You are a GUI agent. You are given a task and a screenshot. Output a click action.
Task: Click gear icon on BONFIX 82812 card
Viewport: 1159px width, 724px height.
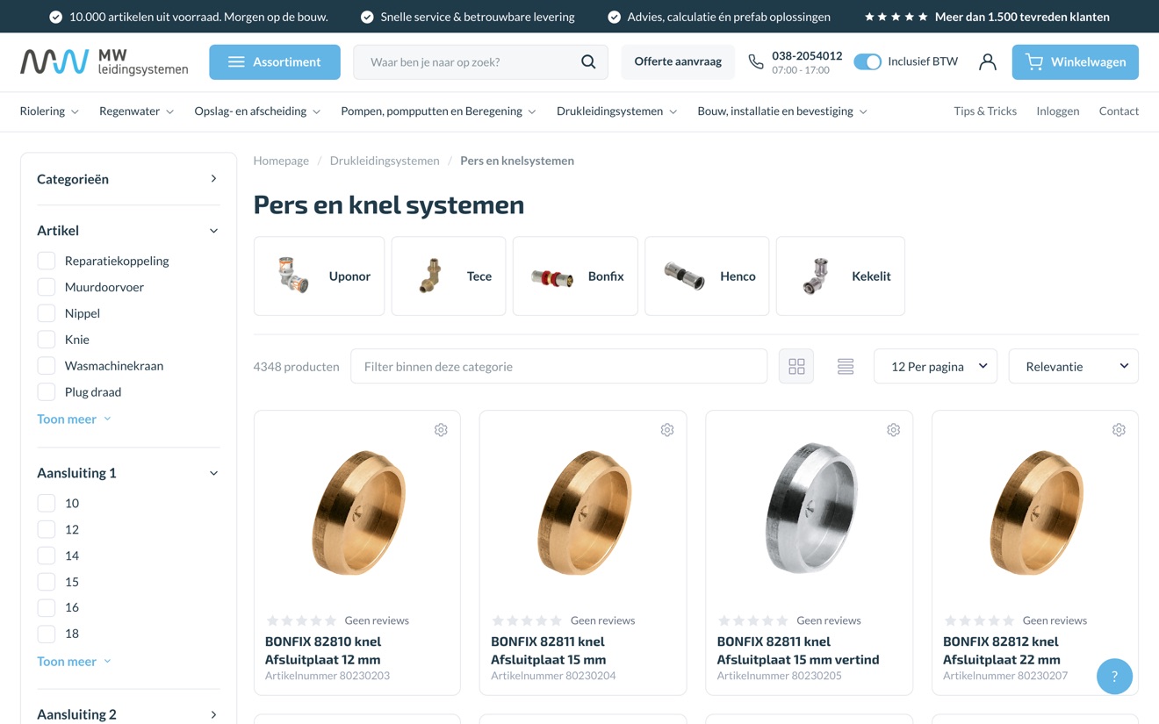[1119, 430]
